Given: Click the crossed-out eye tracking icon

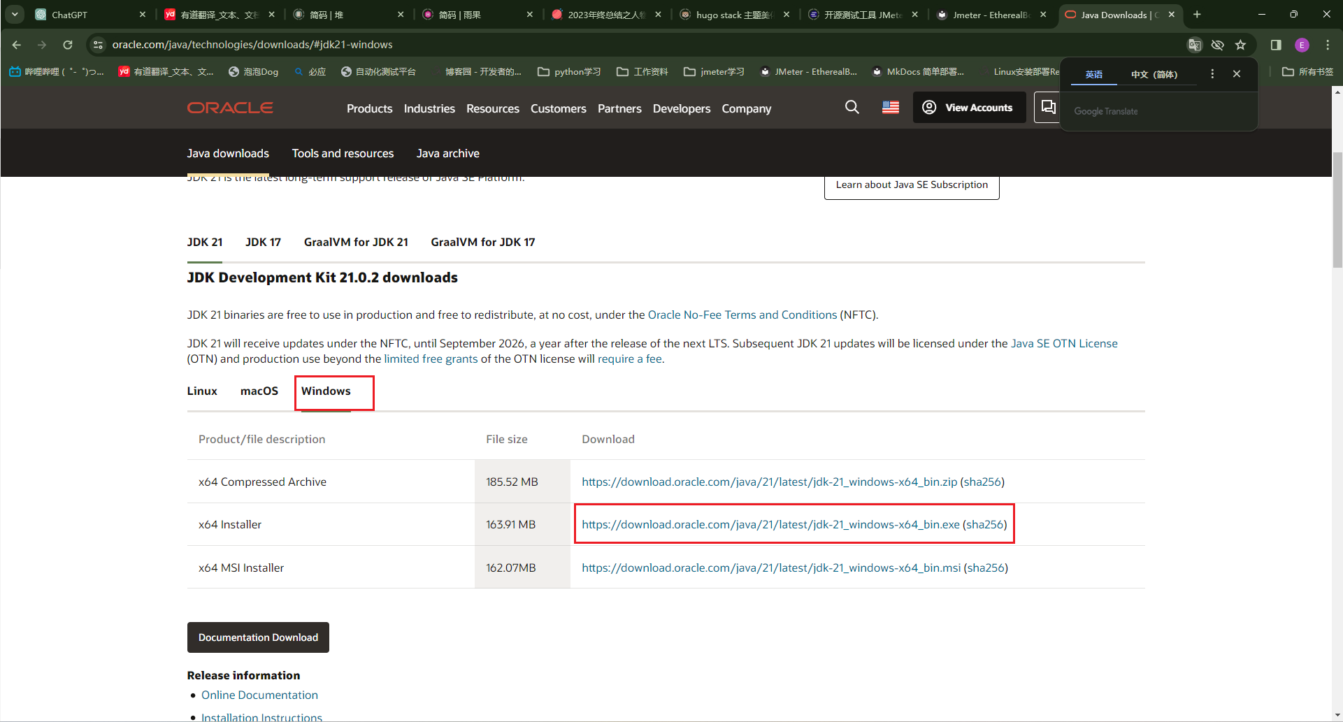Looking at the screenshot, I should (x=1218, y=45).
